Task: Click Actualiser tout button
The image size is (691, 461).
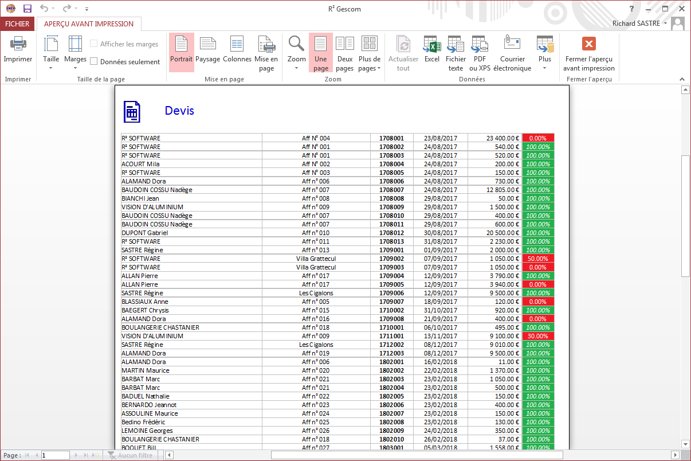Action: click(x=403, y=52)
